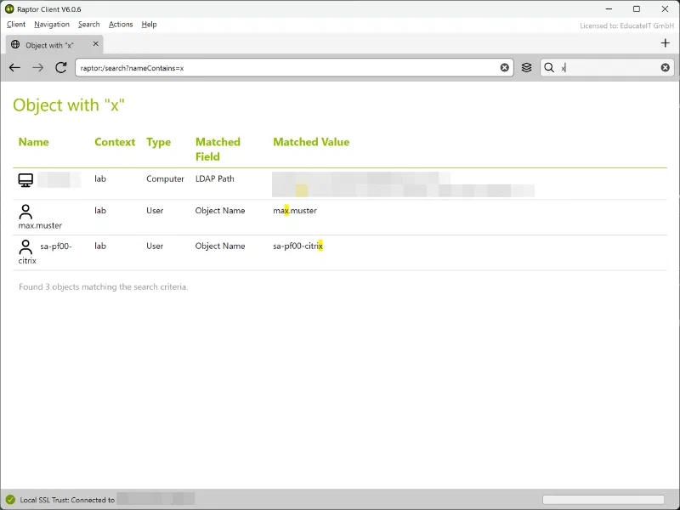The height and width of the screenshot is (510, 680).
Task: Click the Type column header
Action: [158, 142]
